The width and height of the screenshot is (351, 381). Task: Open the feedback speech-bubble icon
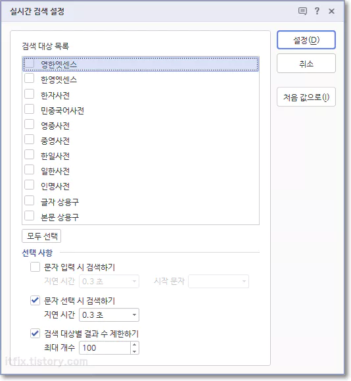(302, 11)
